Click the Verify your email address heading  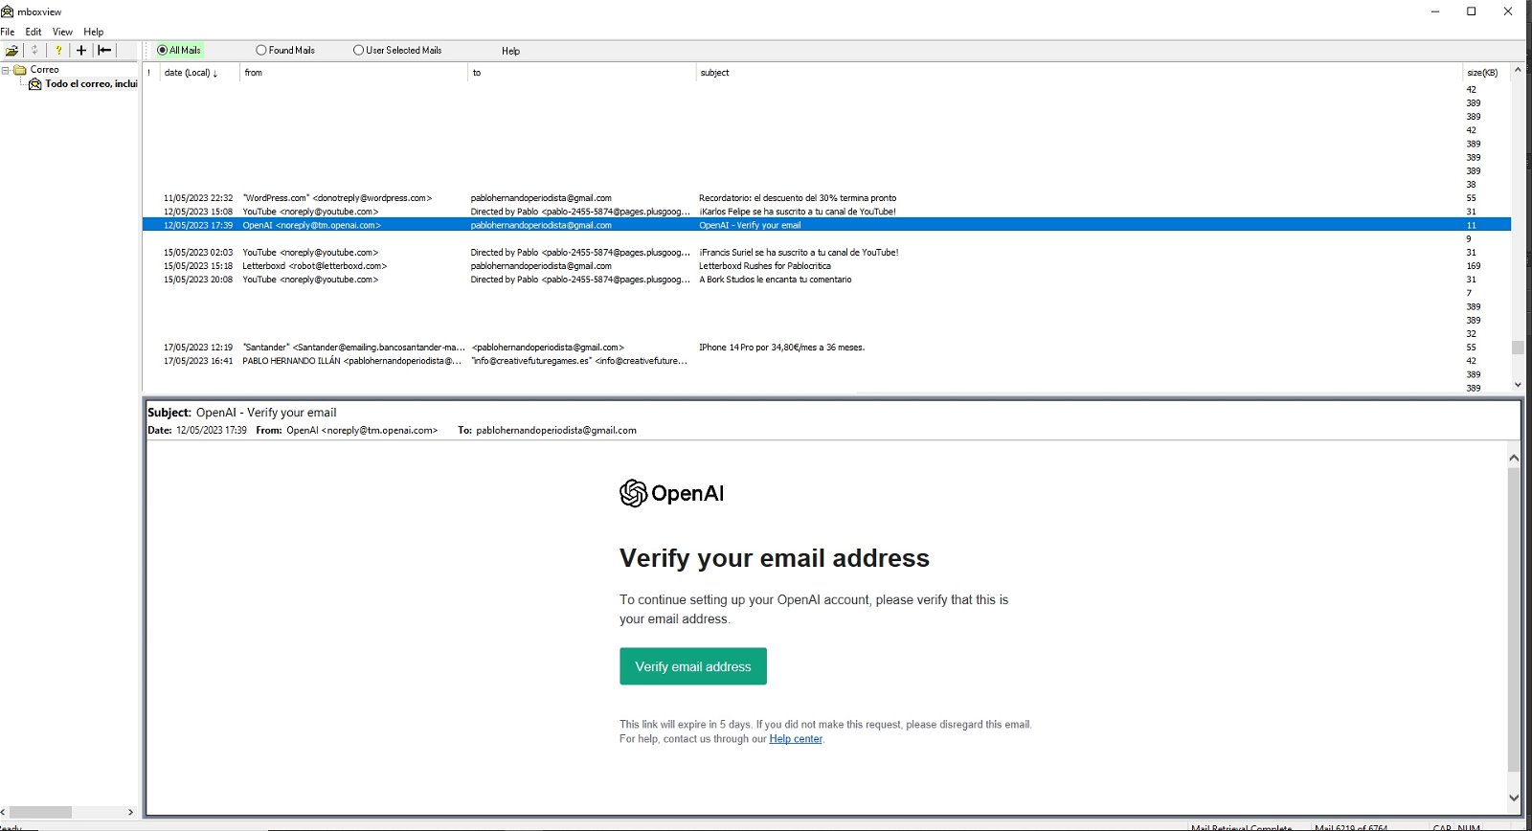pyautogui.click(x=775, y=558)
